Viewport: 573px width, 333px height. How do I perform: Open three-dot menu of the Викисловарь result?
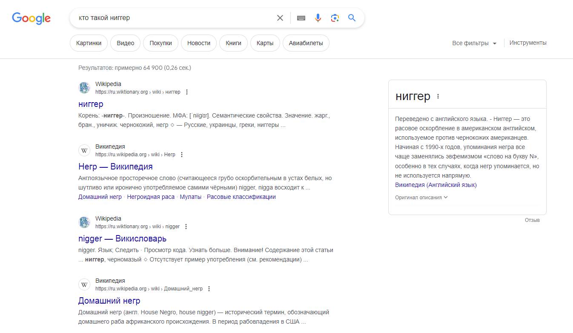pos(186,227)
